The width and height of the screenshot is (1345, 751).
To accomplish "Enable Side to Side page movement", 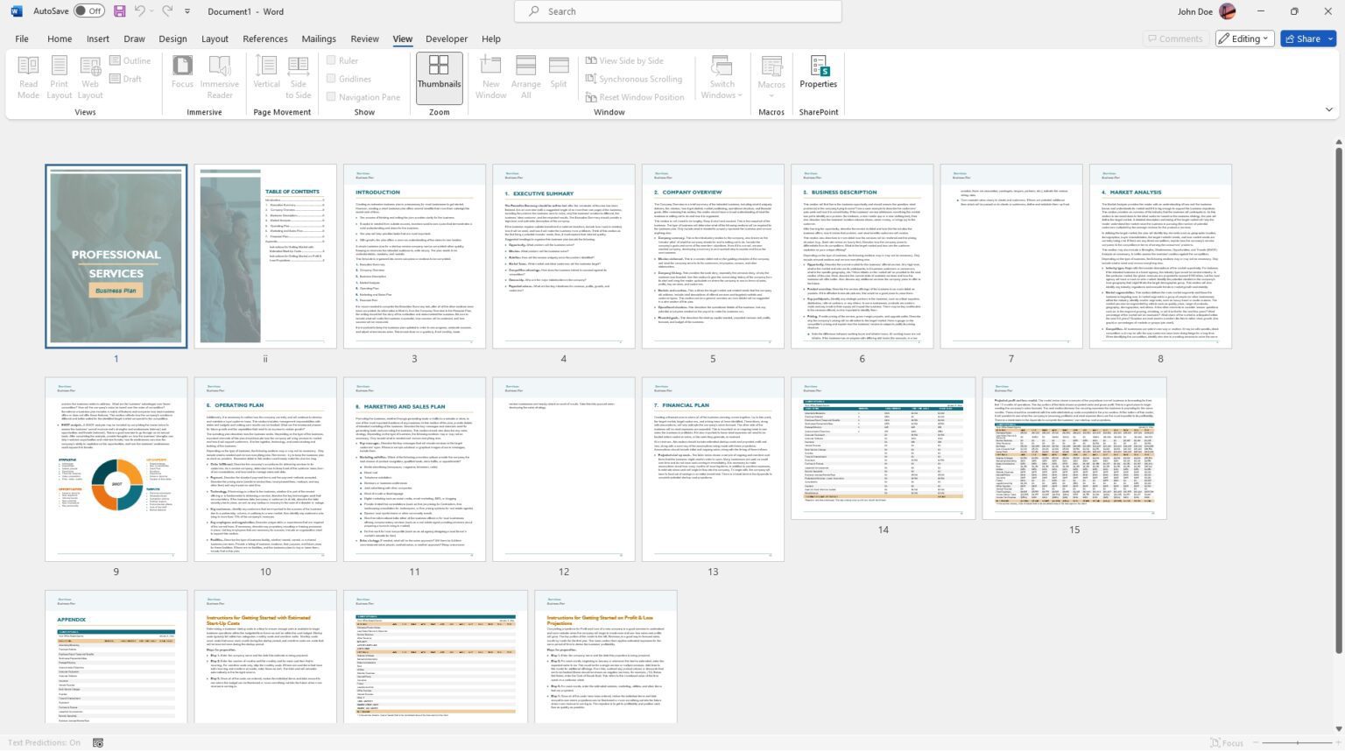I will 298,78.
